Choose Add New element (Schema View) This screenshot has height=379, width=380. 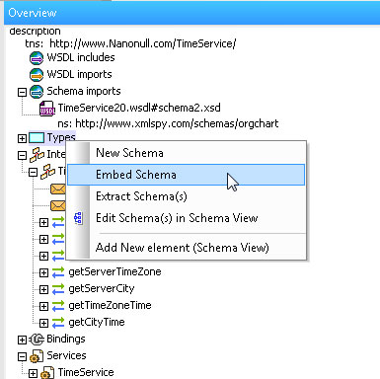[187, 248]
